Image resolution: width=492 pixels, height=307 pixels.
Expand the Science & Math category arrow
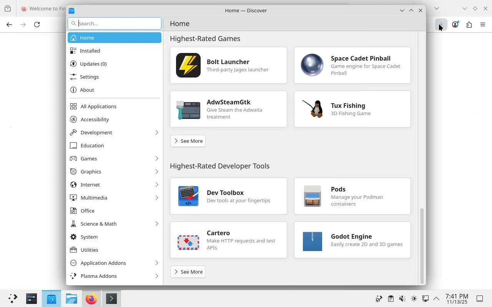[x=157, y=224]
